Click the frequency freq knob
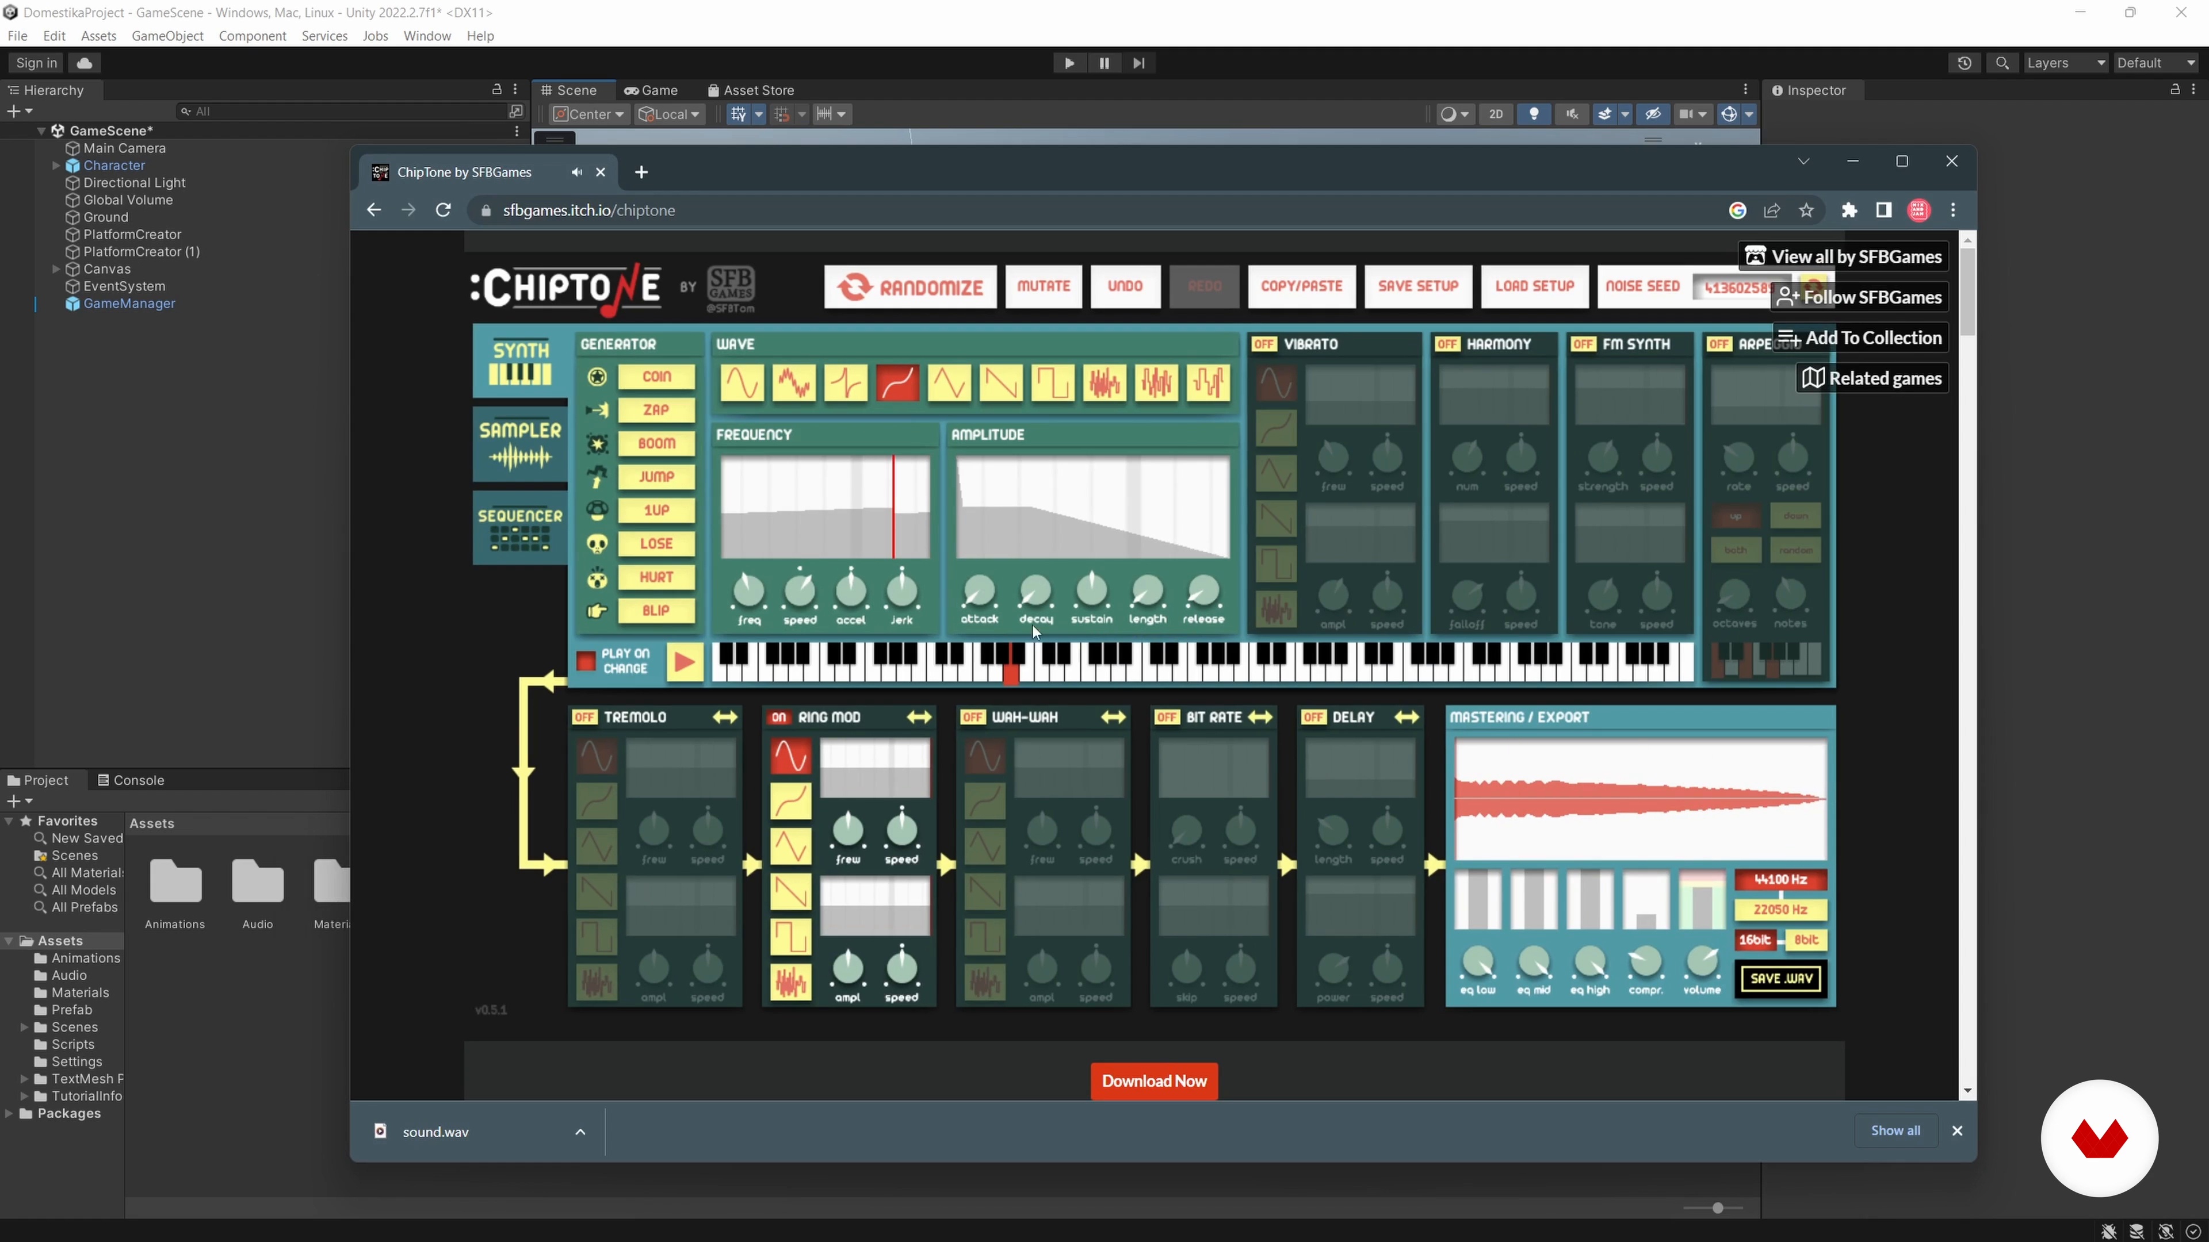2209x1242 pixels. pos(748,591)
